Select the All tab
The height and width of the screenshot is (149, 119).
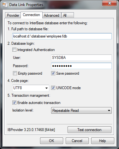click(x=68, y=15)
